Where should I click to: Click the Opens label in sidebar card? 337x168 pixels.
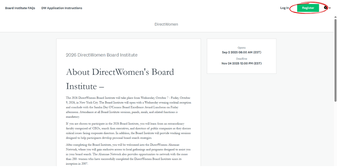tap(242, 48)
